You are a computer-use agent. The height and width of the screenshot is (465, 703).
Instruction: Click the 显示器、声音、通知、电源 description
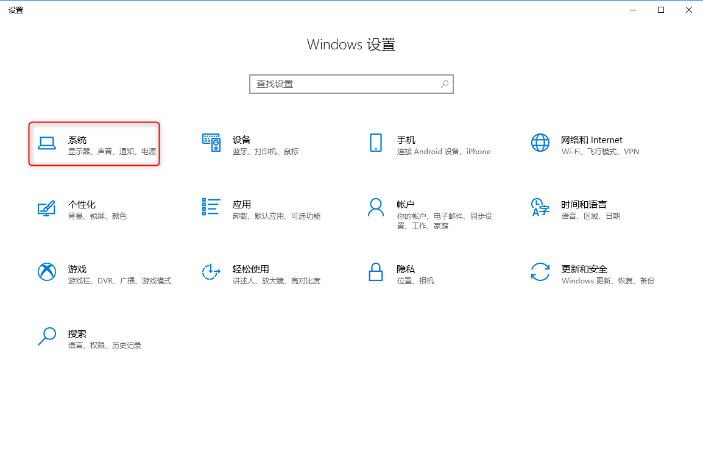click(x=112, y=152)
